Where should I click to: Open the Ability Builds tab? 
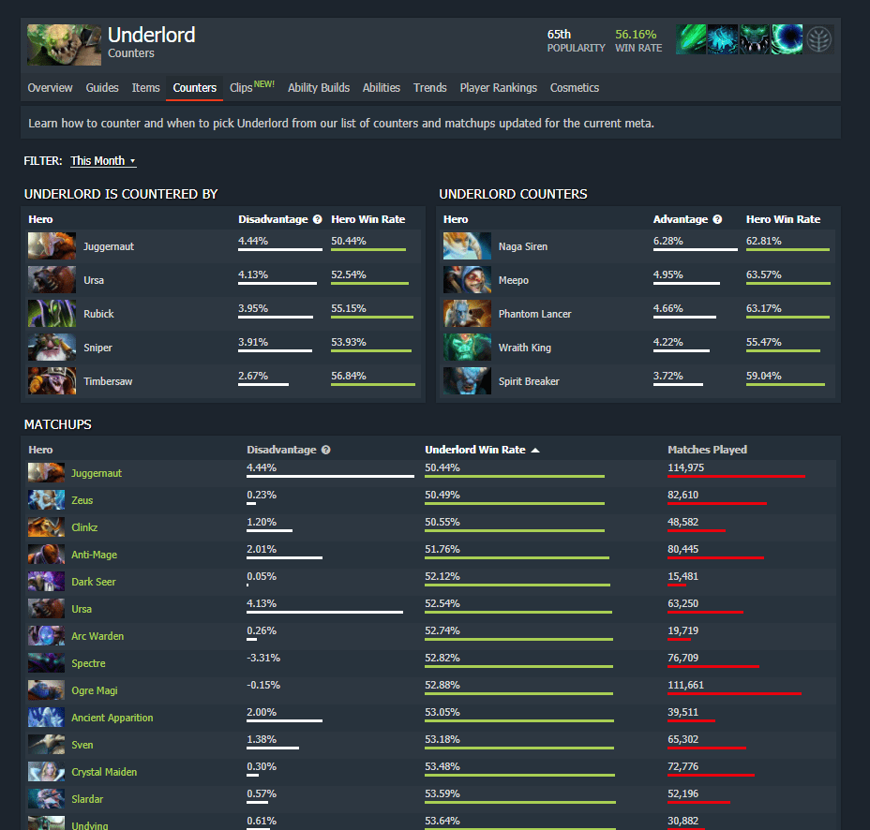point(319,88)
